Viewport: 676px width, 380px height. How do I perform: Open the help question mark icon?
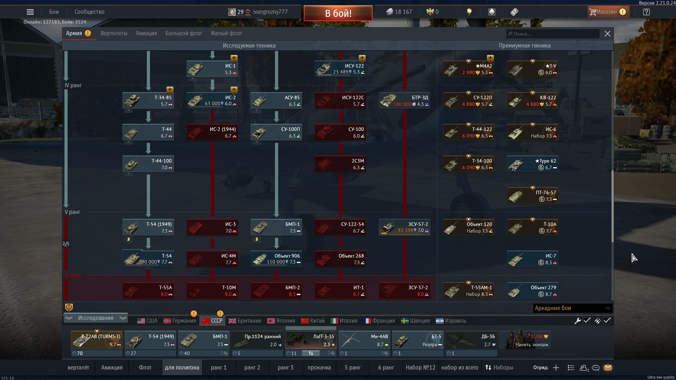tap(646, 12)
